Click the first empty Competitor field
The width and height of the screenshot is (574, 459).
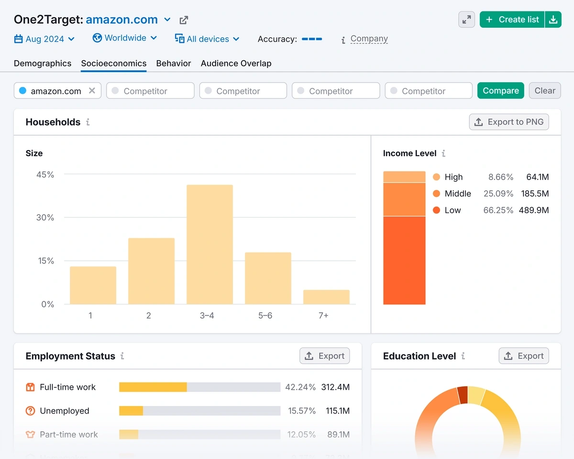point(150,91)
